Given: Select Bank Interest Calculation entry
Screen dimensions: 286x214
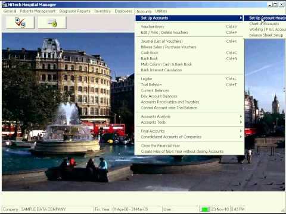Looking at the screenshot, I should (x=189, y=70).
